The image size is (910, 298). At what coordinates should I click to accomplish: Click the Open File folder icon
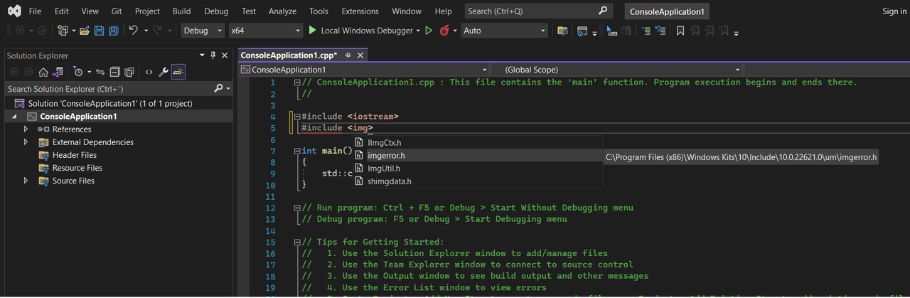point(85,31)
